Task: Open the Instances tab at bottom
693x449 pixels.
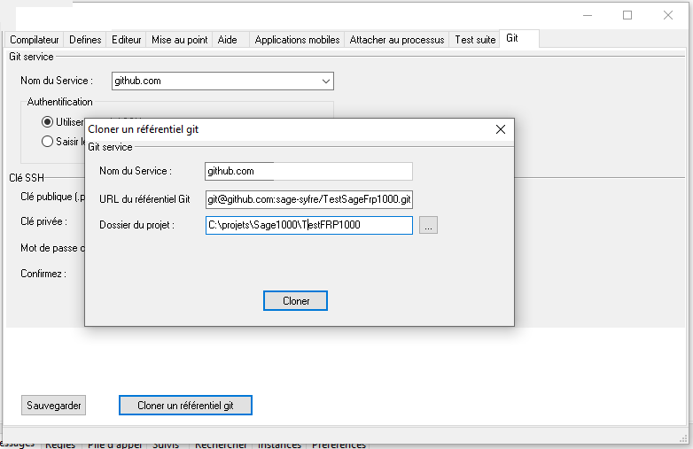Action: click(x=279, y=445)
